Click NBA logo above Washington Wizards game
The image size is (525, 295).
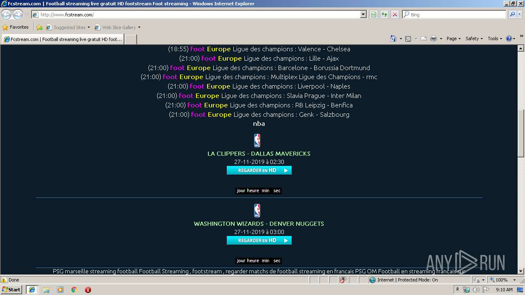[257, 211]
